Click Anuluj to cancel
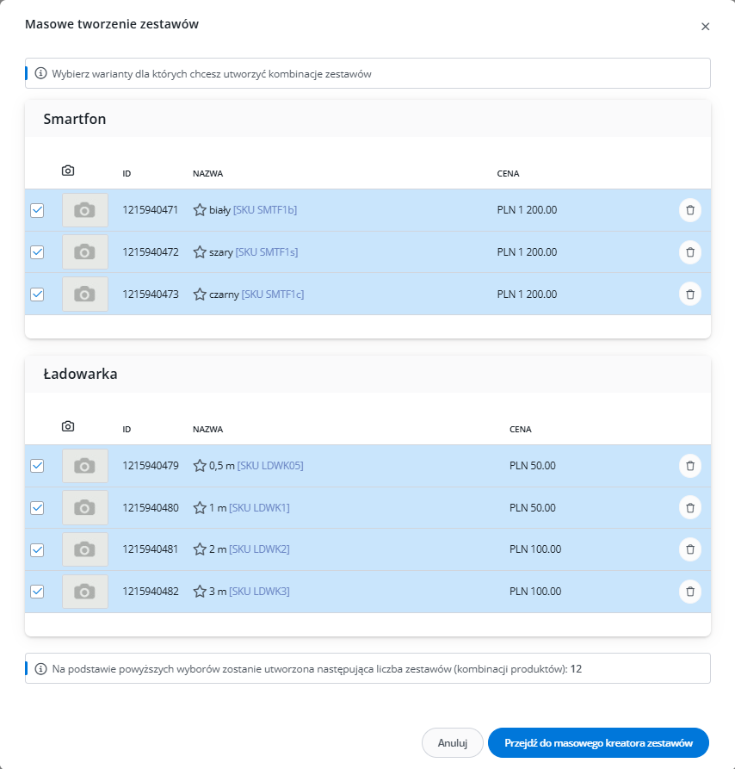 tap(452, 742)
